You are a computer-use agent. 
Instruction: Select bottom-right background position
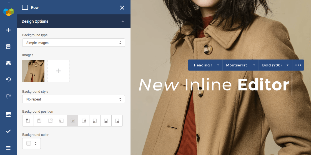(x=117, y=121)
